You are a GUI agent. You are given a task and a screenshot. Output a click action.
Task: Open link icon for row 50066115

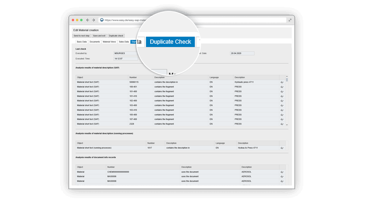[282, 82]
